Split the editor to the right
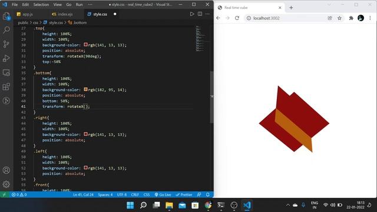The height and width of the screenshot is (212, 377). (200, 14)
